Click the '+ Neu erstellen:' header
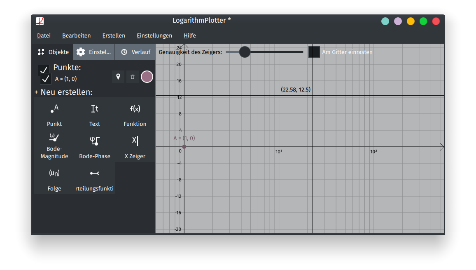476x270 pixels. pyautogui.click(x=63, y=92)
